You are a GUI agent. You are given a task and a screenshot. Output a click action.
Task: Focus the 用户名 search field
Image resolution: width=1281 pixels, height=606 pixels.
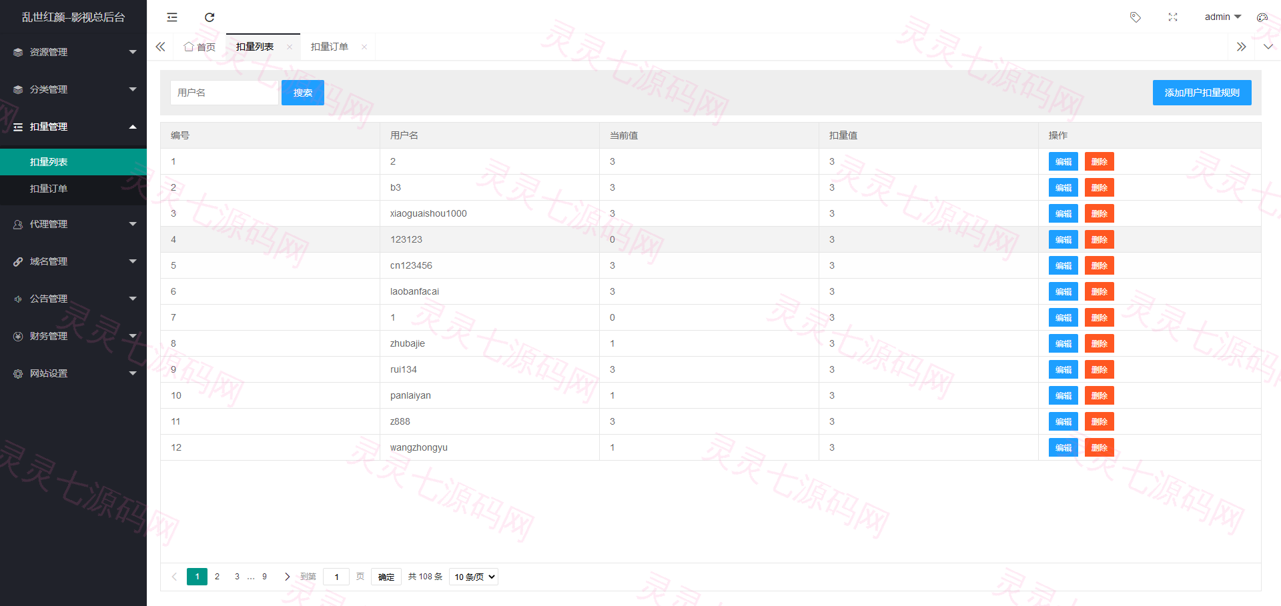coord(224,93)
